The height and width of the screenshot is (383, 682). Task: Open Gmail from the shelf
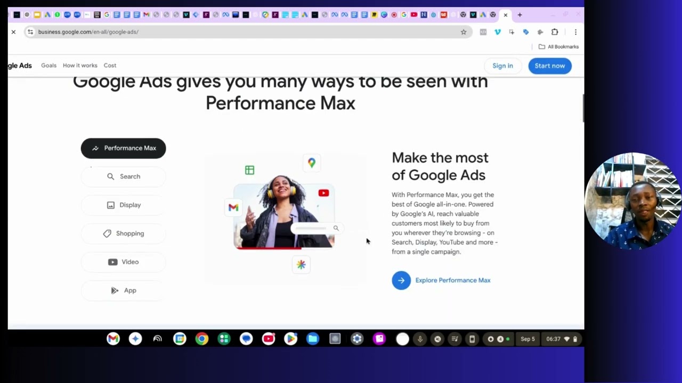pos(113,339)
